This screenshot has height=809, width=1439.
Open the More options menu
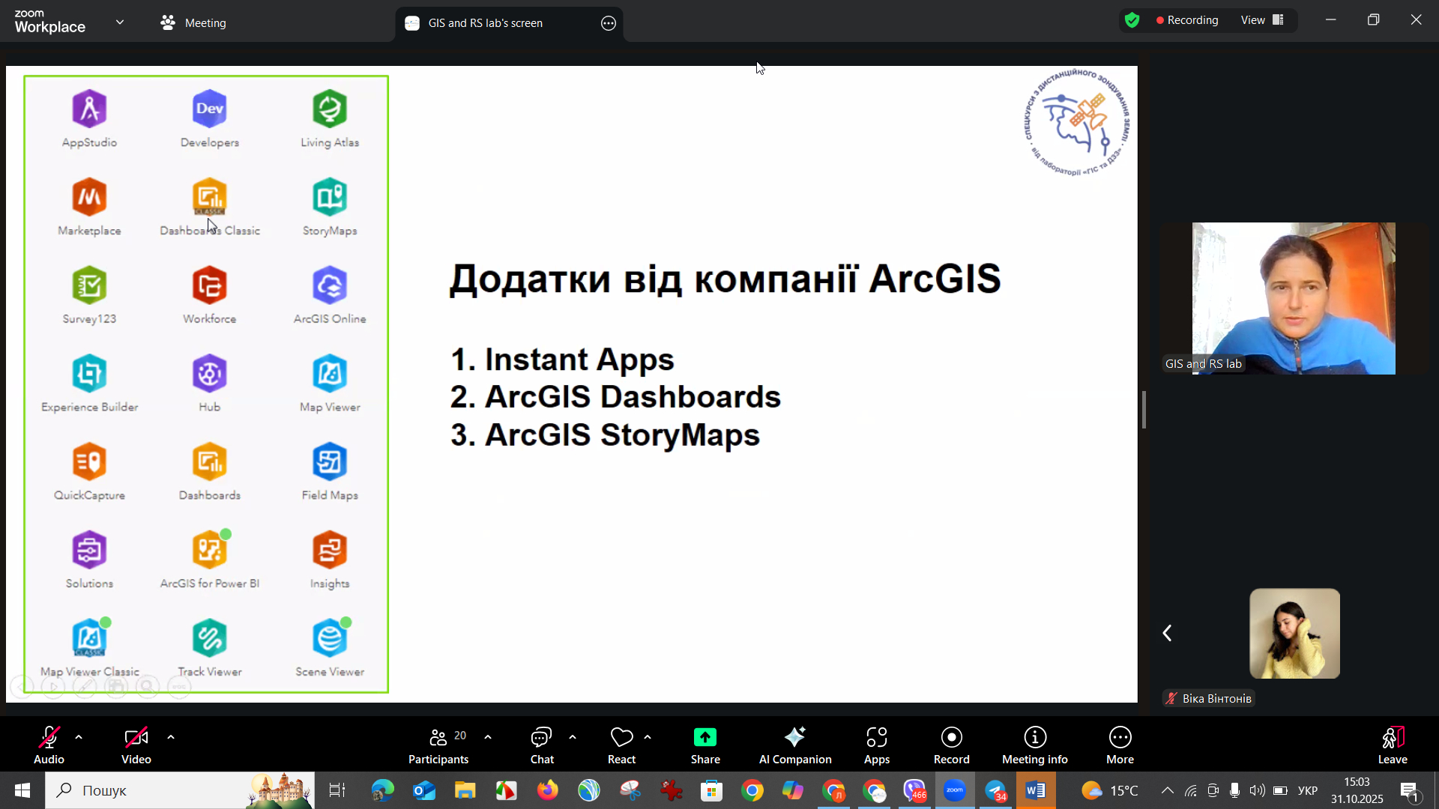click(1120, 745)
